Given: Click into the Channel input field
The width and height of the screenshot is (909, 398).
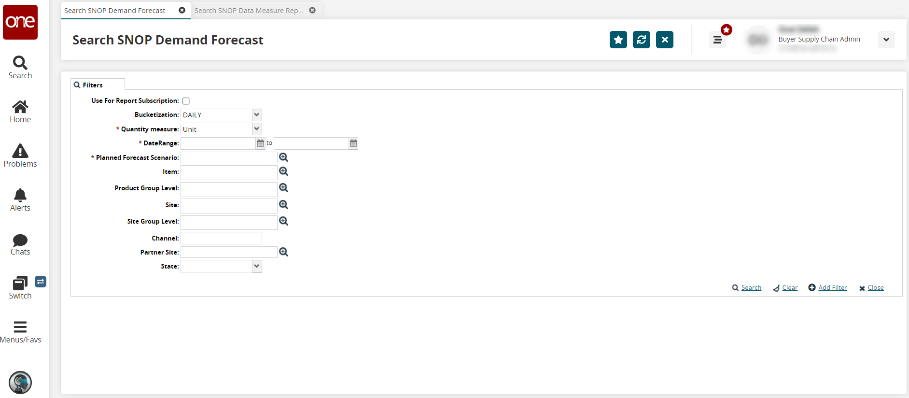Looking at the screenshot, I should 221,238.
